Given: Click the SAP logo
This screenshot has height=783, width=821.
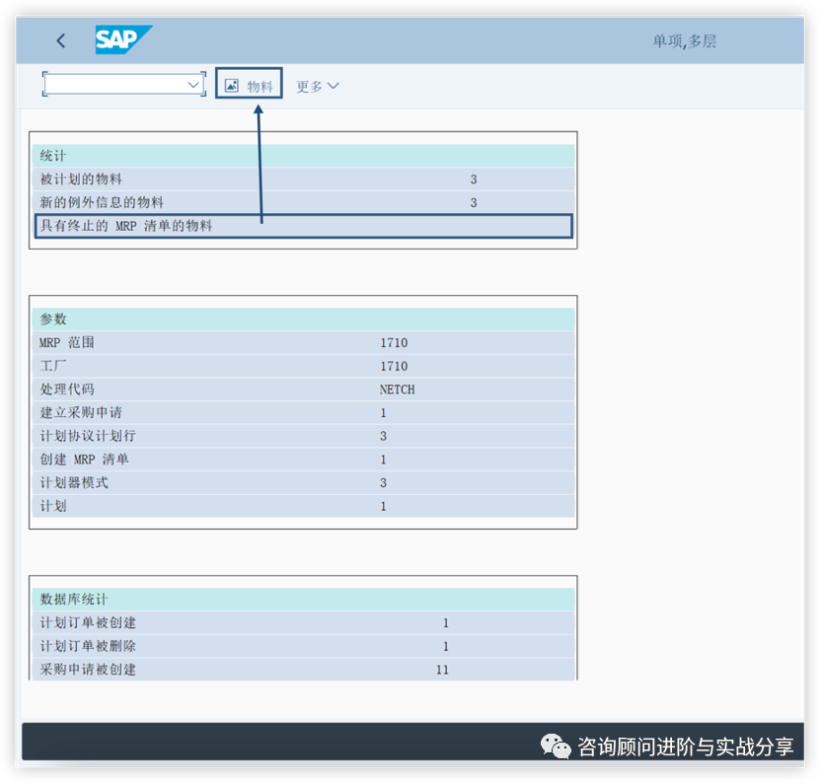Looking at the screenshot, I should (123, 39).
